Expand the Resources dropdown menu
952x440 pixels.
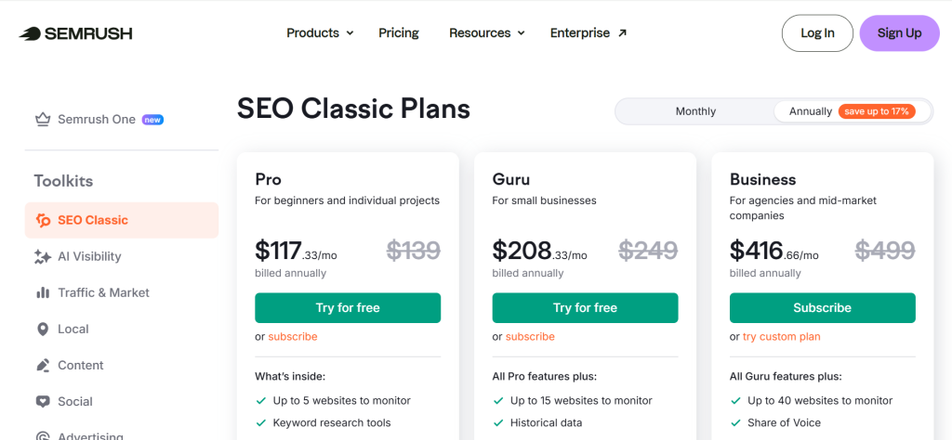[x=487, y=33]
